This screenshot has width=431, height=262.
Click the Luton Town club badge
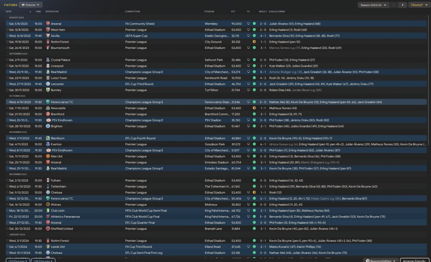coord(48,78)
